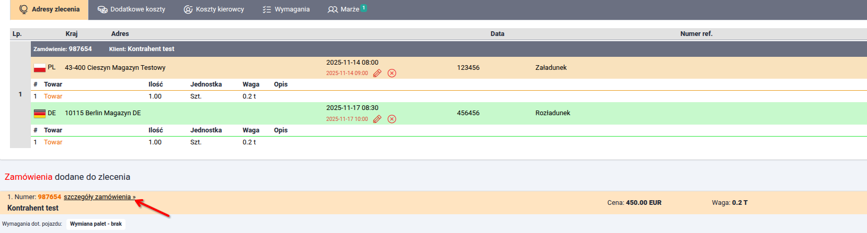Screen dimensions: 867x233
Task: Open the Koszty kierowcy tab
Action: pyautogui.click(x=214, y=9)
